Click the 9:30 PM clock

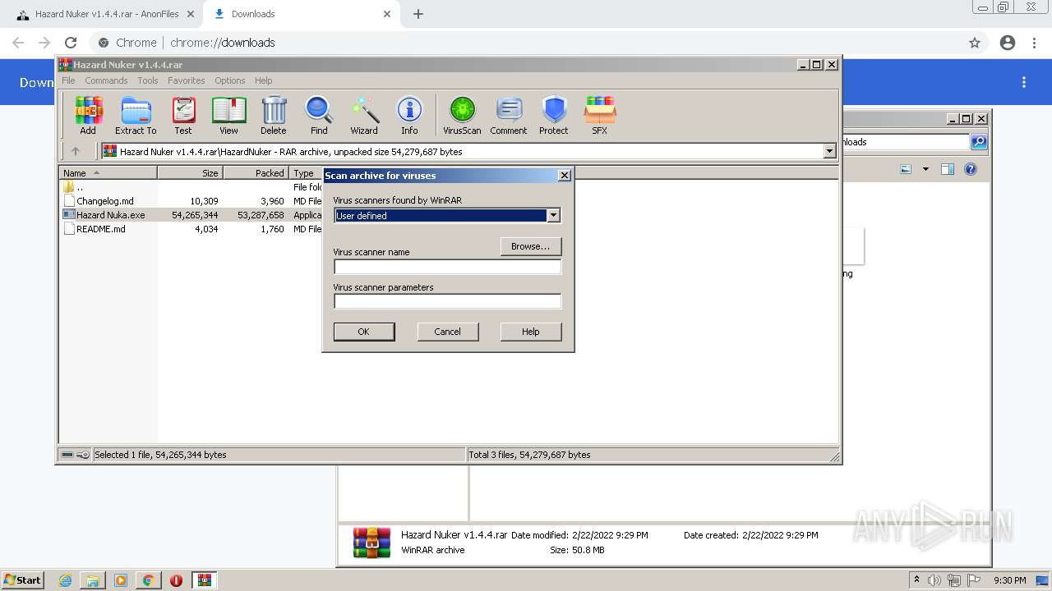tap(1010, 580)
